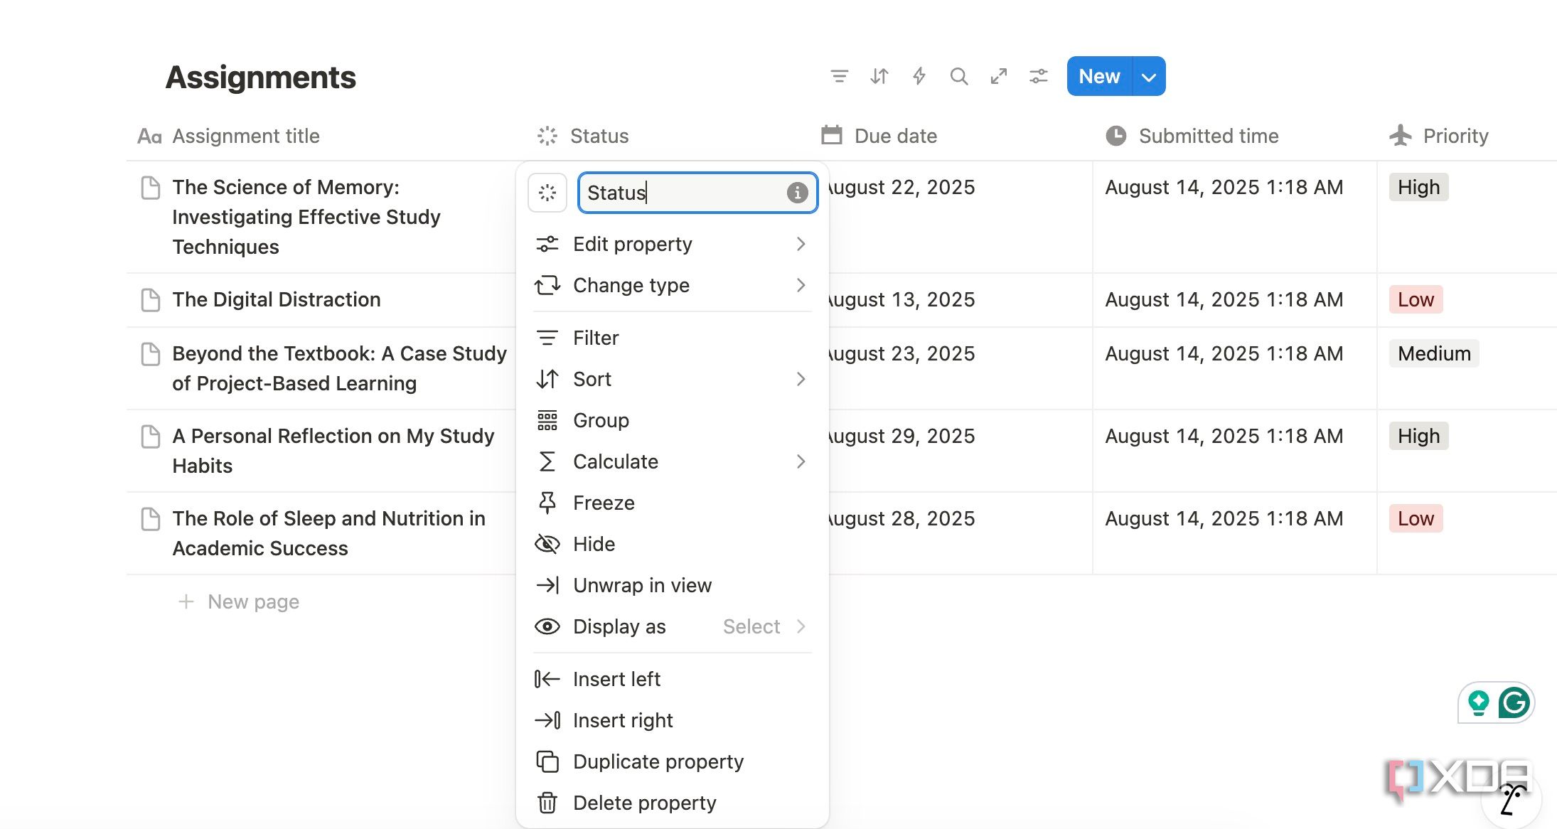Open automations lightning bolt icon
1557x829 pixels.
click(x=919, y=76)
